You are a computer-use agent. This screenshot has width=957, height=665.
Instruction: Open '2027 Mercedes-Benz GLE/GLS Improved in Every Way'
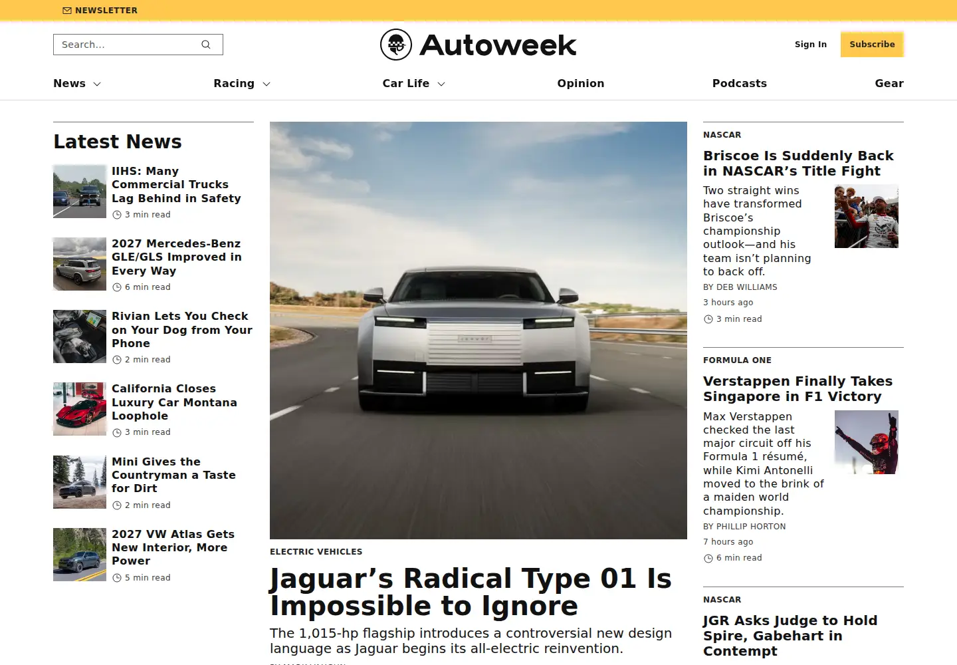tap(177, 257)
